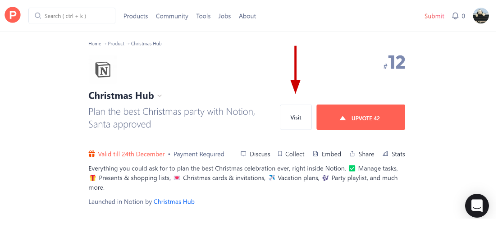Go to the Jobs page
The width and height of the screenshot is (498, 246).
click(224, 16)
